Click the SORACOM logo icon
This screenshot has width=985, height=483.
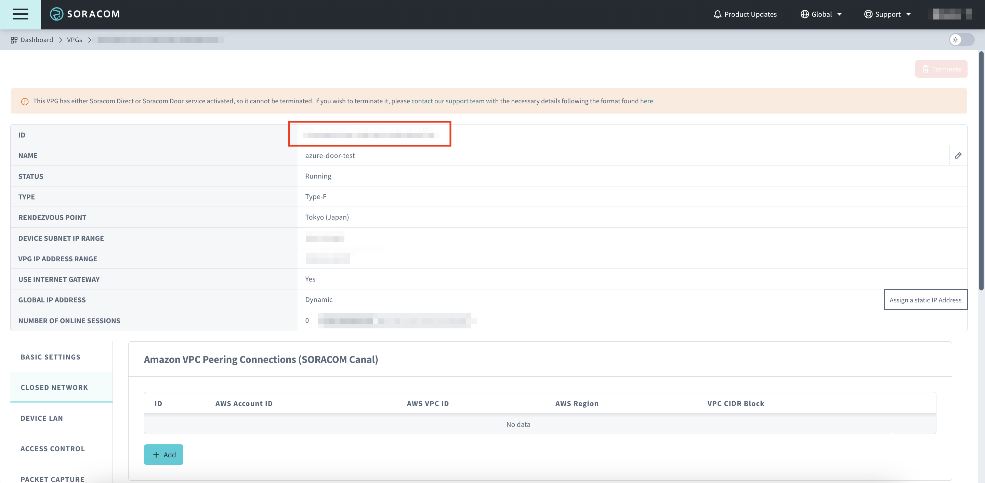pyautogui.click(x=56, y=14)
